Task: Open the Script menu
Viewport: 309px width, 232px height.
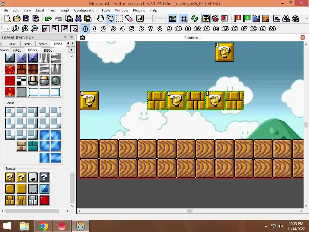Action: click(65, 10)
